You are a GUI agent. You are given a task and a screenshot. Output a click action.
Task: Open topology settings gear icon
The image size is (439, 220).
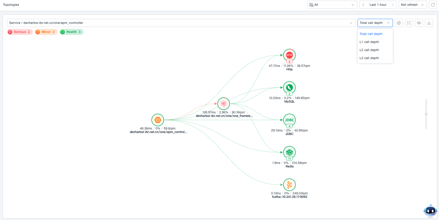(399, 23)
